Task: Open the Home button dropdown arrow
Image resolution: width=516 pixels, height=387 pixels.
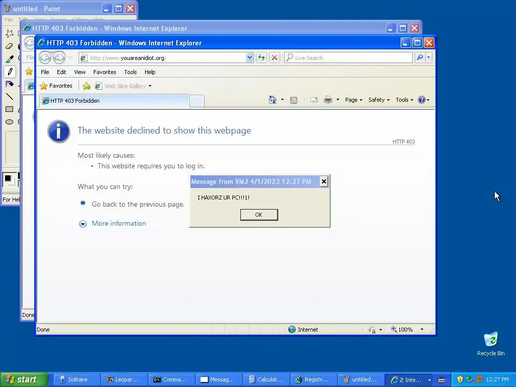Action: (282, 100)
